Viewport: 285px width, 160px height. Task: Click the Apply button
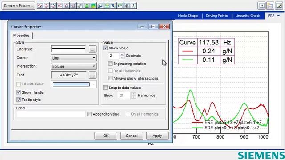click(157, 136)
